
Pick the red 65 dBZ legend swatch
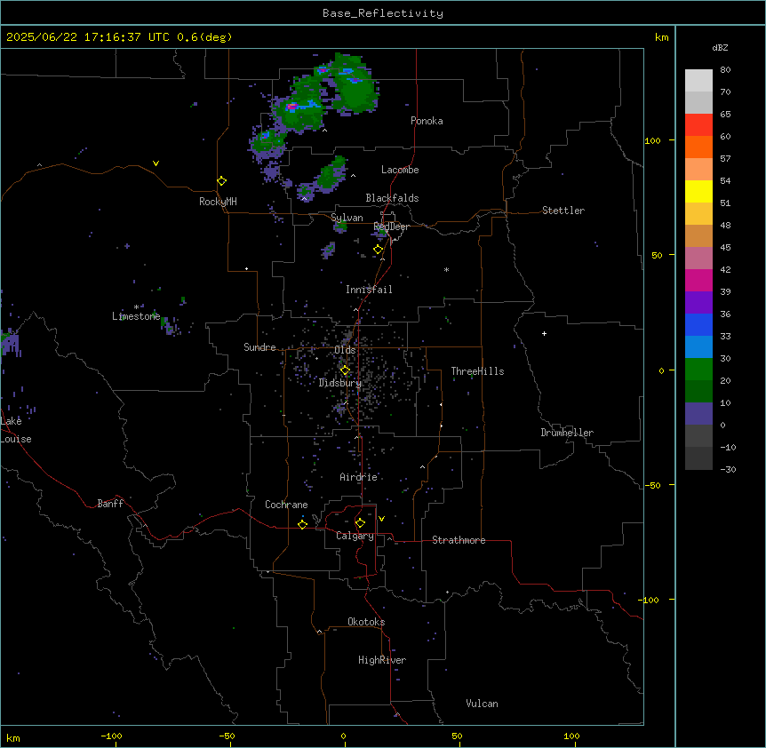(698, 125)
